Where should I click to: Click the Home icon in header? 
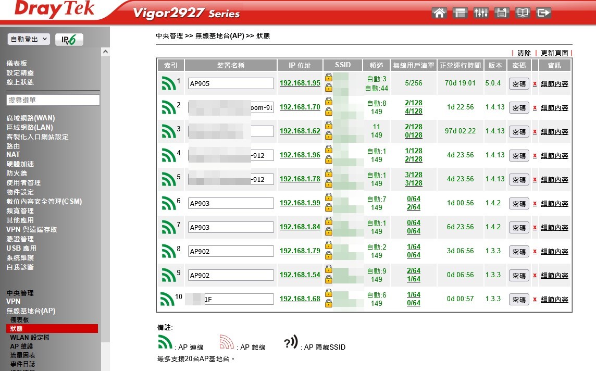tap(439, 13)
